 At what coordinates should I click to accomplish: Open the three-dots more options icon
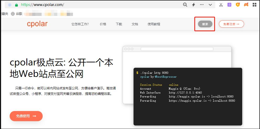click(x=202, y=5)
